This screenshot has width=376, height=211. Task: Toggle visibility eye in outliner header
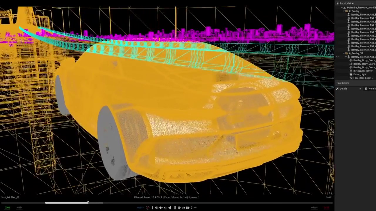pyautogui.click(x=337, y=4)
